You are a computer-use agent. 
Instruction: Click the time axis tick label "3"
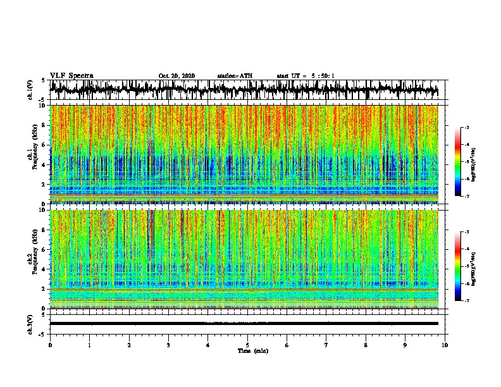click(x=168, y=345)
